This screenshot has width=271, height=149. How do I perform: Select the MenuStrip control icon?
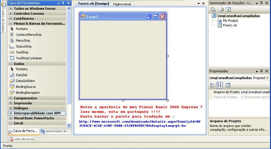[12, 40]
